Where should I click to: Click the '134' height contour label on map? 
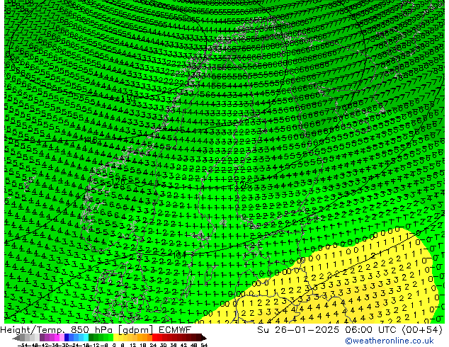(180, 254)
